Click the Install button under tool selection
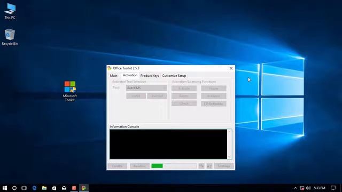This screenshot has width=342, height=192. 136,96
